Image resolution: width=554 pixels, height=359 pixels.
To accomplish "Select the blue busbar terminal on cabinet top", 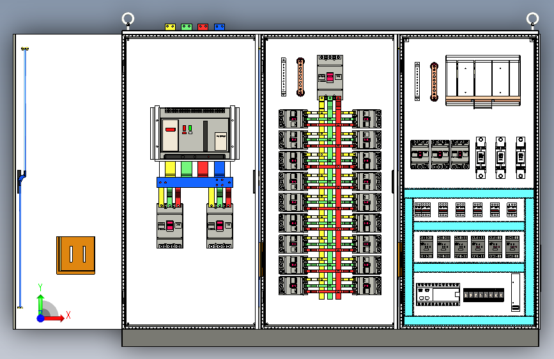I will point(219,27).
